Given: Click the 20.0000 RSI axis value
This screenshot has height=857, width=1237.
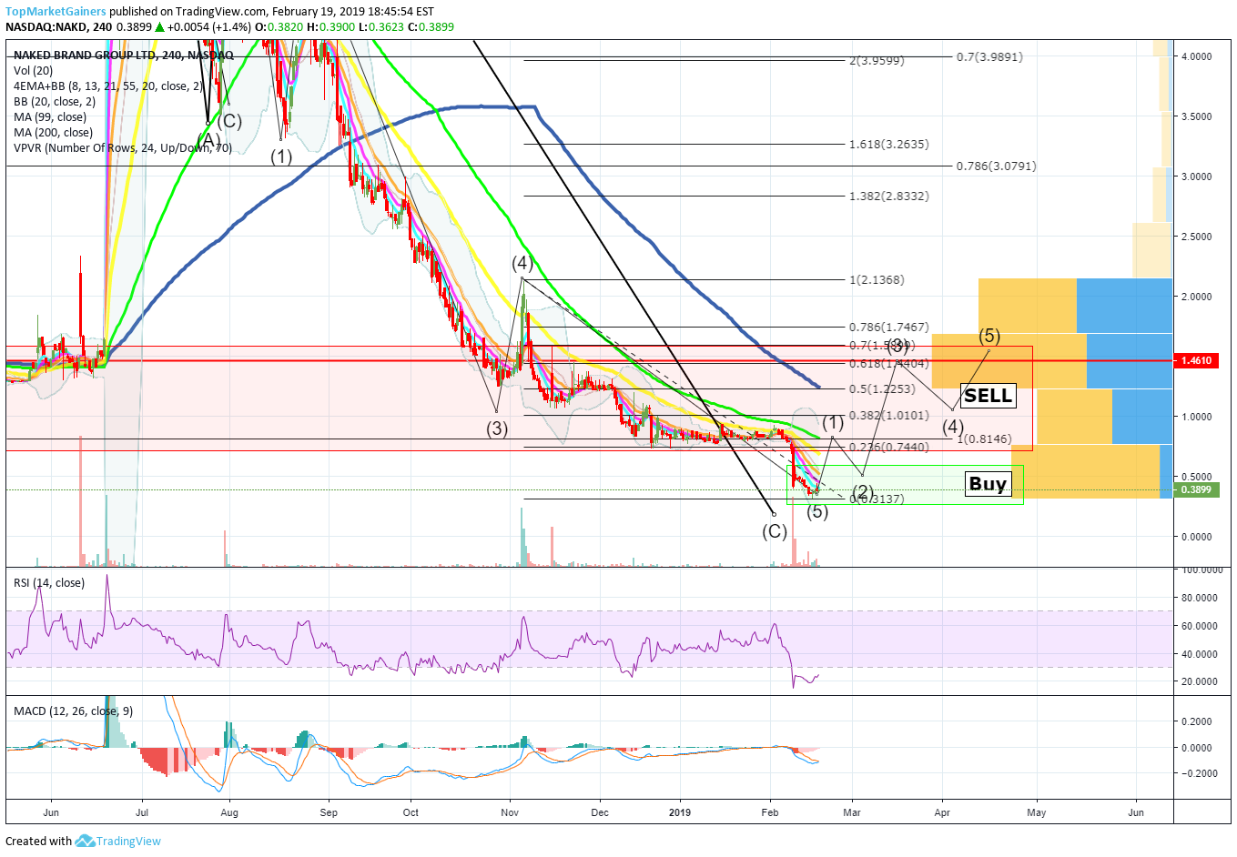Looking at the screenshot, I should pos(1200,681).
